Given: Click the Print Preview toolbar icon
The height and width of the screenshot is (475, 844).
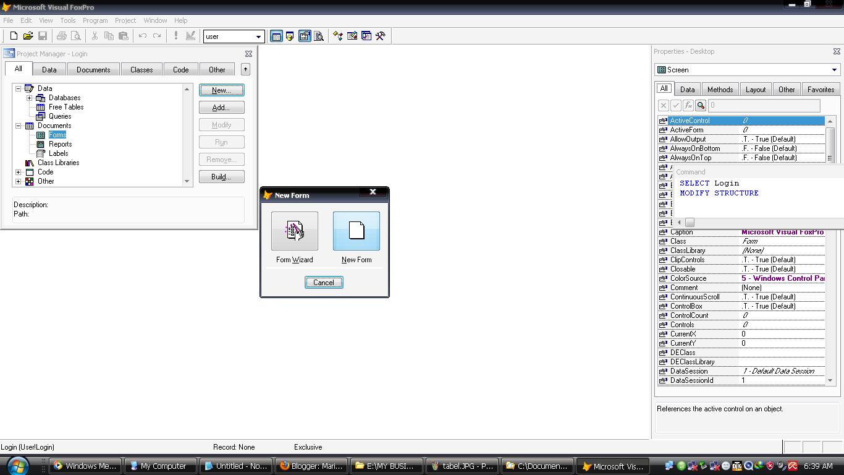Looking at the screenshot, I should (x=75, y=36).
